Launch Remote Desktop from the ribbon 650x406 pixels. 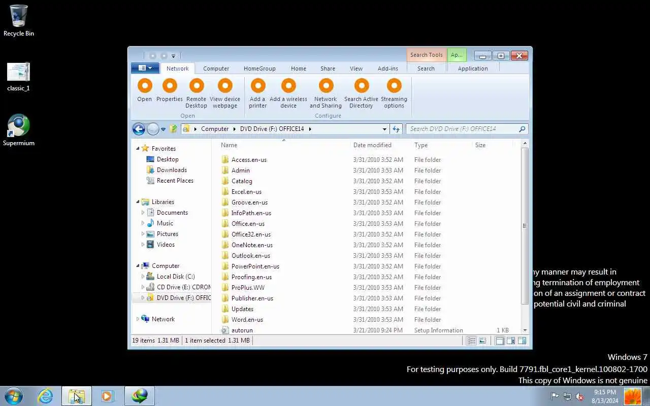[x=197, y=86]
